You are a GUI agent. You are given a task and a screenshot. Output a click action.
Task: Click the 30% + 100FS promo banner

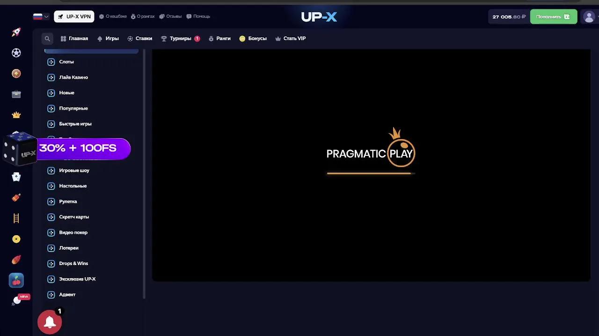click(x=83, y=149)
